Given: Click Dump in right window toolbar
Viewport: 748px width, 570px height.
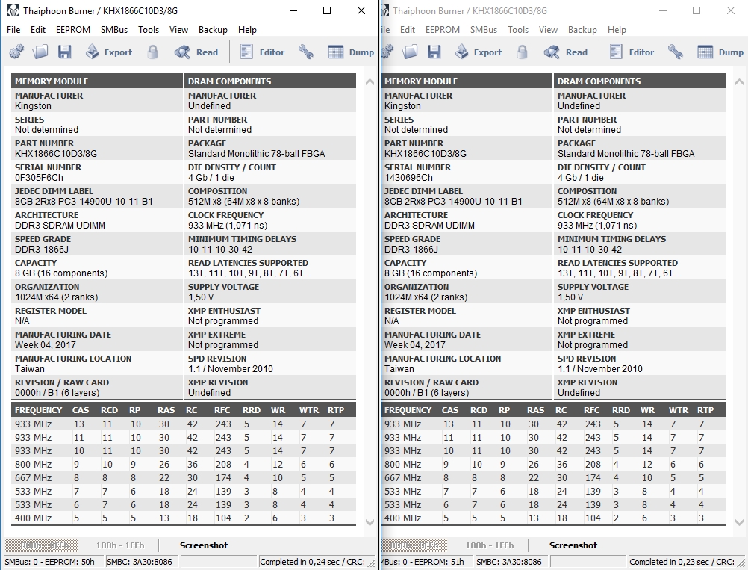Looking at the screenshot, I should 721,52.
